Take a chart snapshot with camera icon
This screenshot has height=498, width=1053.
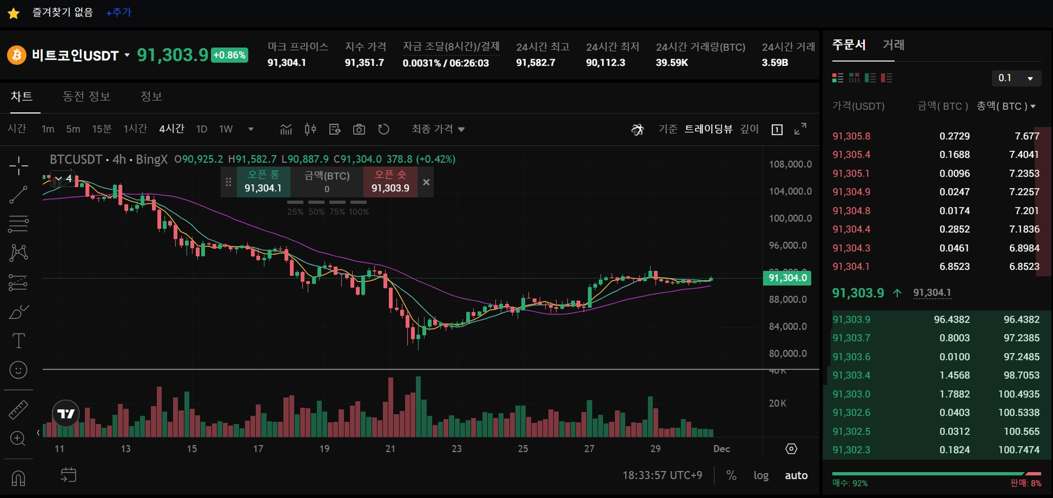359,129
